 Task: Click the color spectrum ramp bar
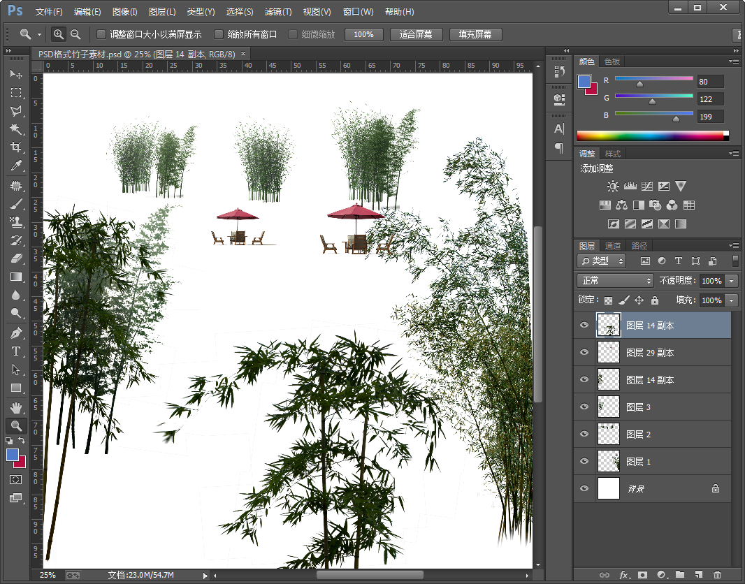tap(650, 136)
